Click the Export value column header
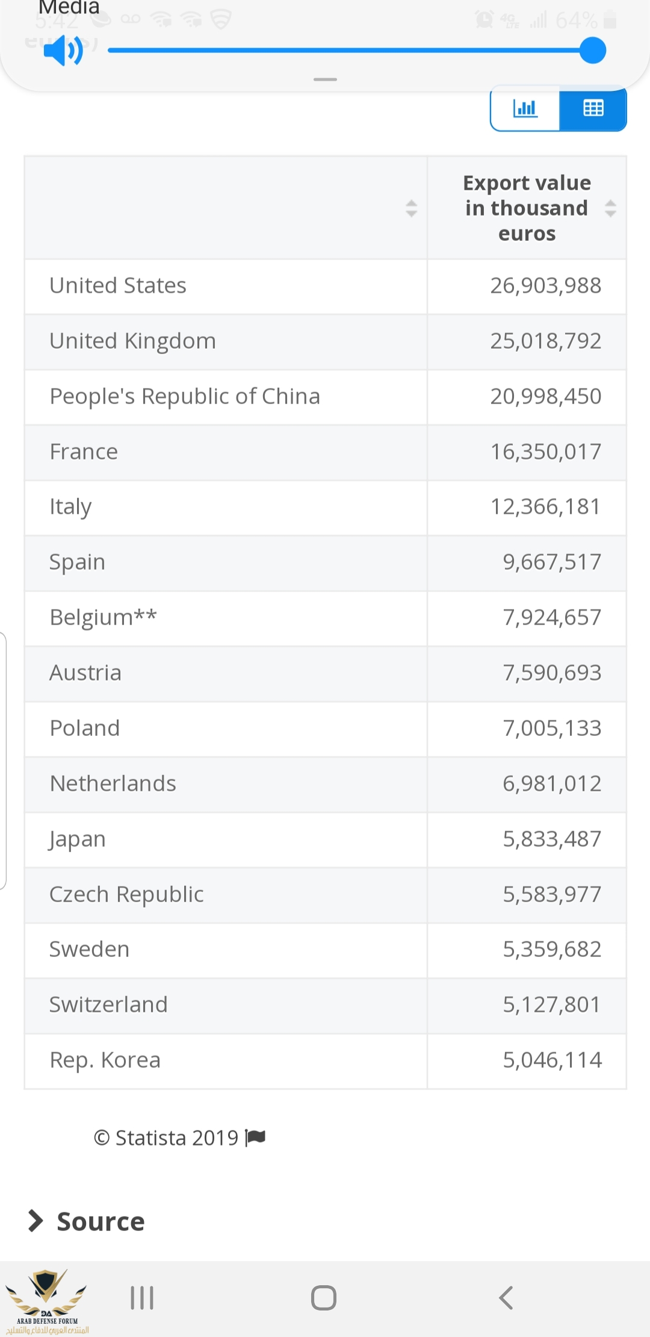Viewport: 650px width, 1337px height. 527,208
